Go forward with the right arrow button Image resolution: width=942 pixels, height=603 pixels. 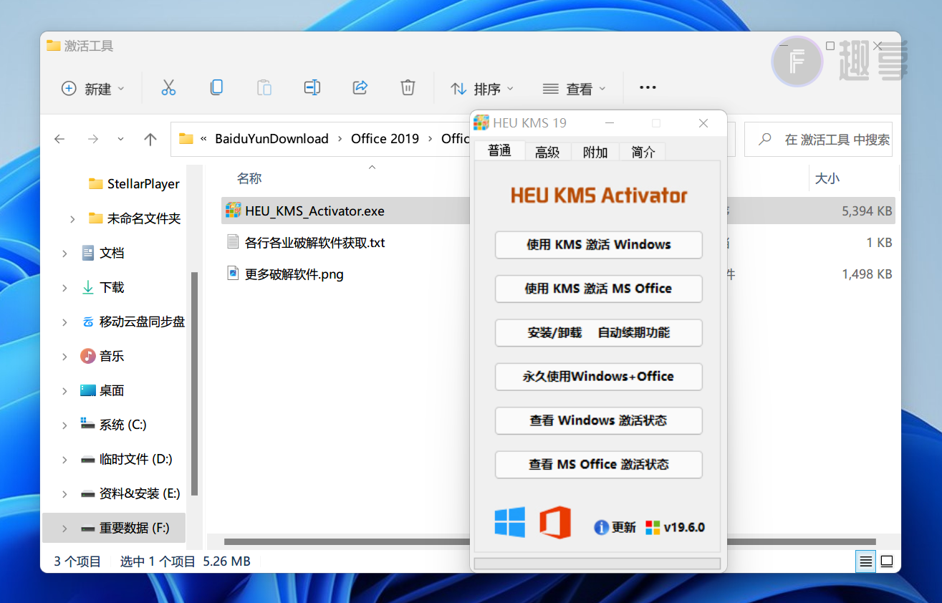(x=93, y=139)
